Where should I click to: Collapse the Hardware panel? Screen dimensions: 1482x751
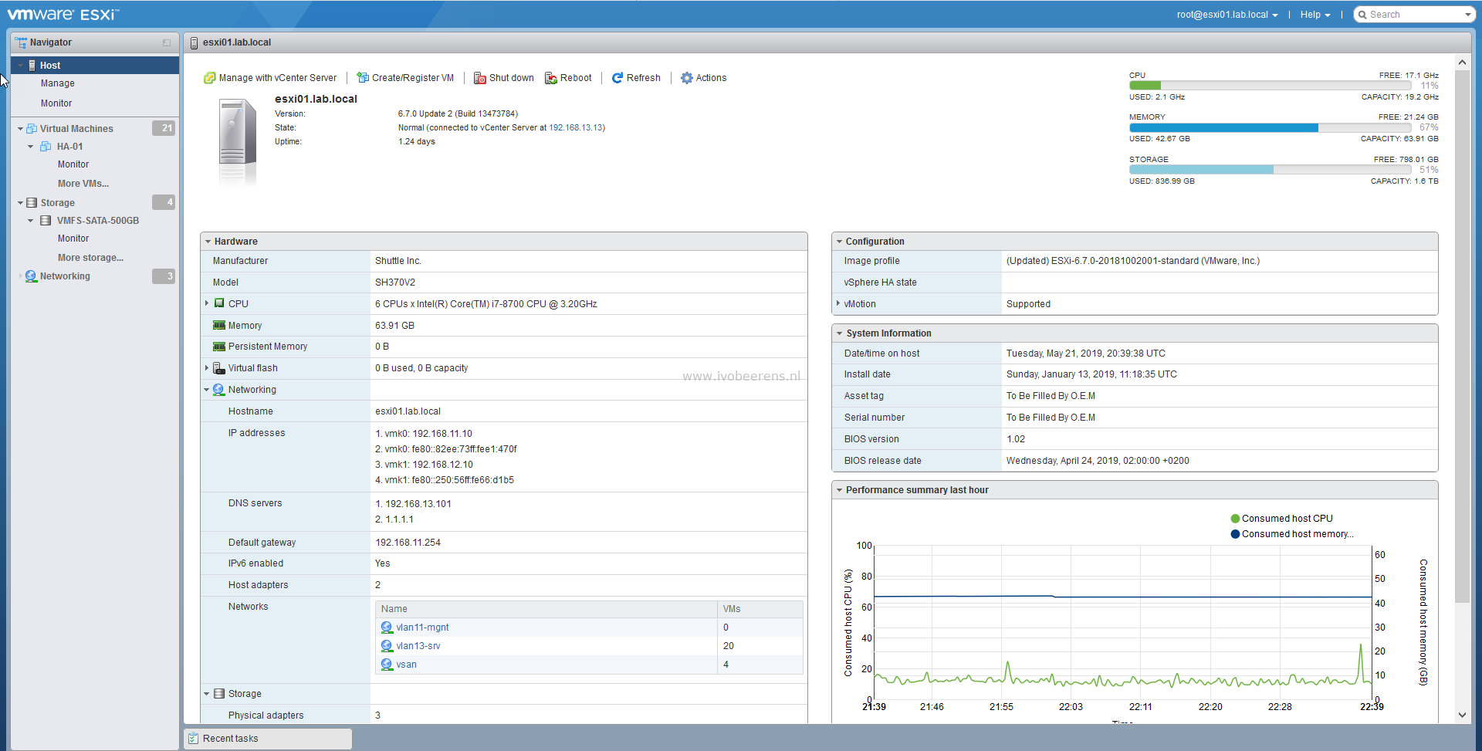[208, 242]
